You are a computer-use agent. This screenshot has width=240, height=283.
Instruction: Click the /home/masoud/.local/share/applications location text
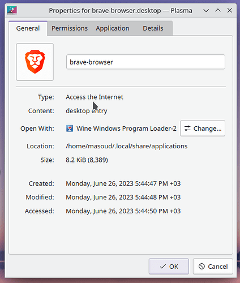click(x=127, y=146)
